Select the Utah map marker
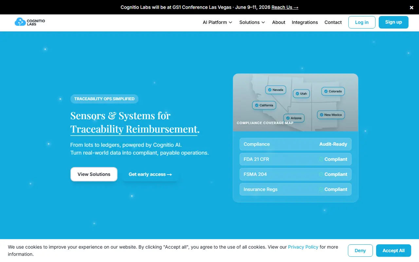Screen dimensions: 419x262 click(x=301, y=94)
